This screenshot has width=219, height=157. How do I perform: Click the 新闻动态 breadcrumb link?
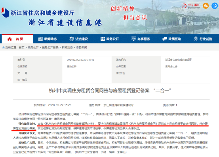(67, 48)
